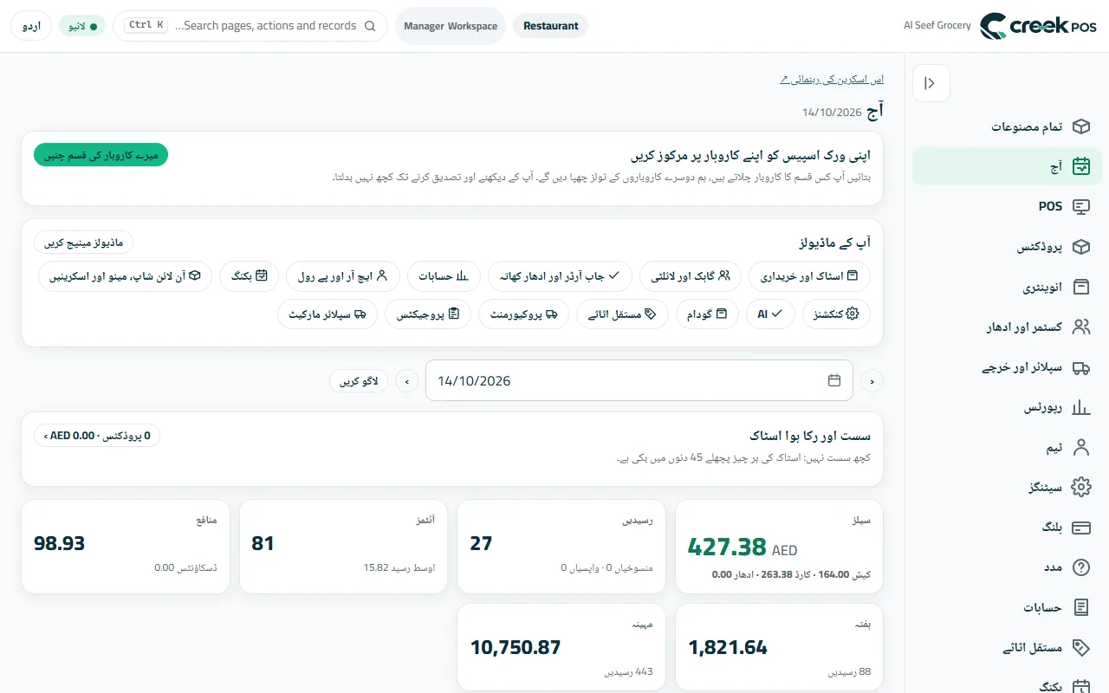1109x693 pixels.
Task: Toggle the ایچ آر اور پے رول module chip
Action: pyautogui.click(x=343, y=276)
